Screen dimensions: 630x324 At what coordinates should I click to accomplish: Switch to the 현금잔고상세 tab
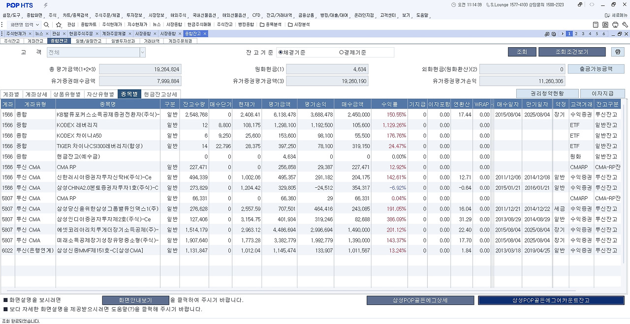pos(160,94)
